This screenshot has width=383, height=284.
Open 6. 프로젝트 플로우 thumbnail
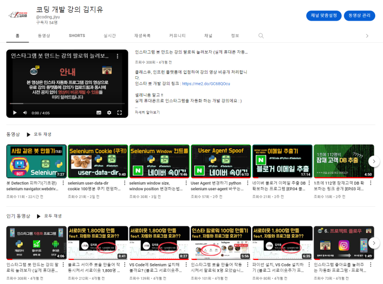click(x=344, y=243)
